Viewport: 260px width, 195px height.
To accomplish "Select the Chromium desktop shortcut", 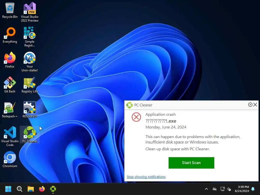I will coord(10,159).
